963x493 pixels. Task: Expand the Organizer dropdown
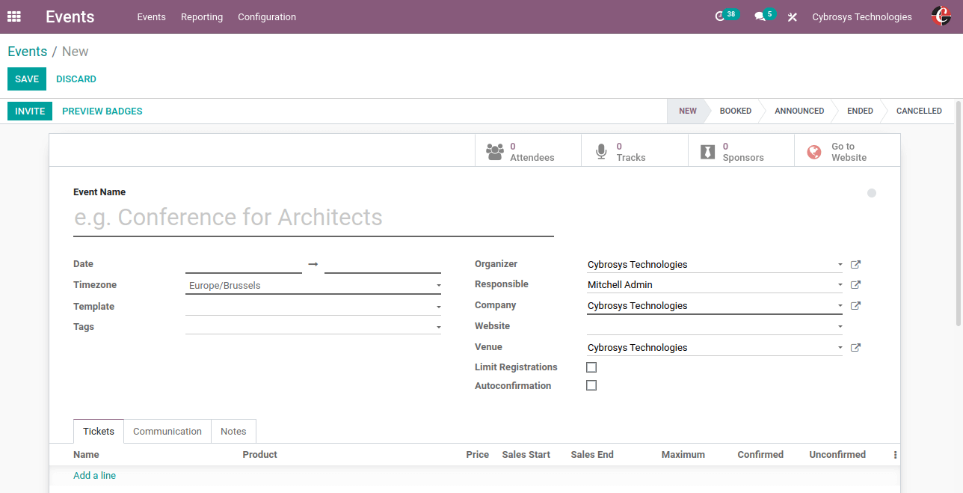coord(840,265)
